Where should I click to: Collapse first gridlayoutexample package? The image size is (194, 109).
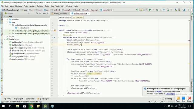click(10, 25)
